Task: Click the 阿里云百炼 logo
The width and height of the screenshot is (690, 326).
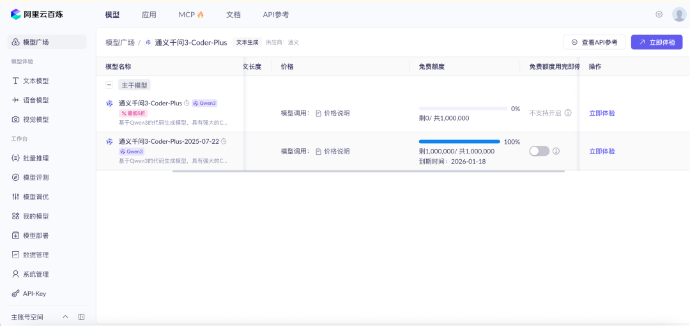Action: pos(37,14)
